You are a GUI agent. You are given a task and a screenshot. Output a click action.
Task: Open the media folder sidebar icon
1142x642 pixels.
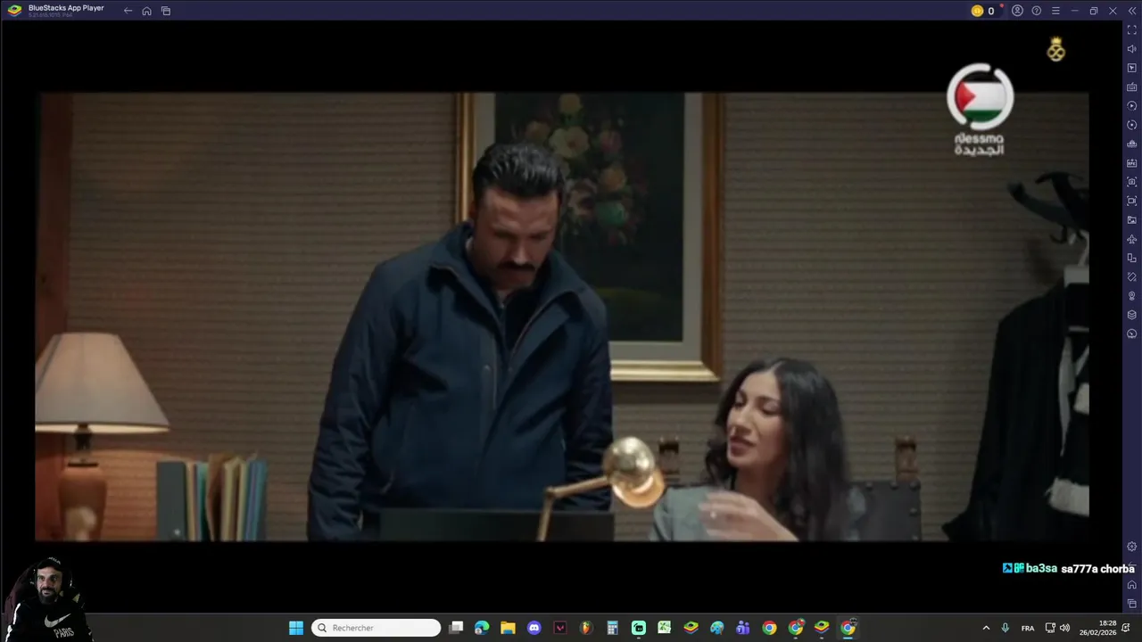pos(1132,220)
